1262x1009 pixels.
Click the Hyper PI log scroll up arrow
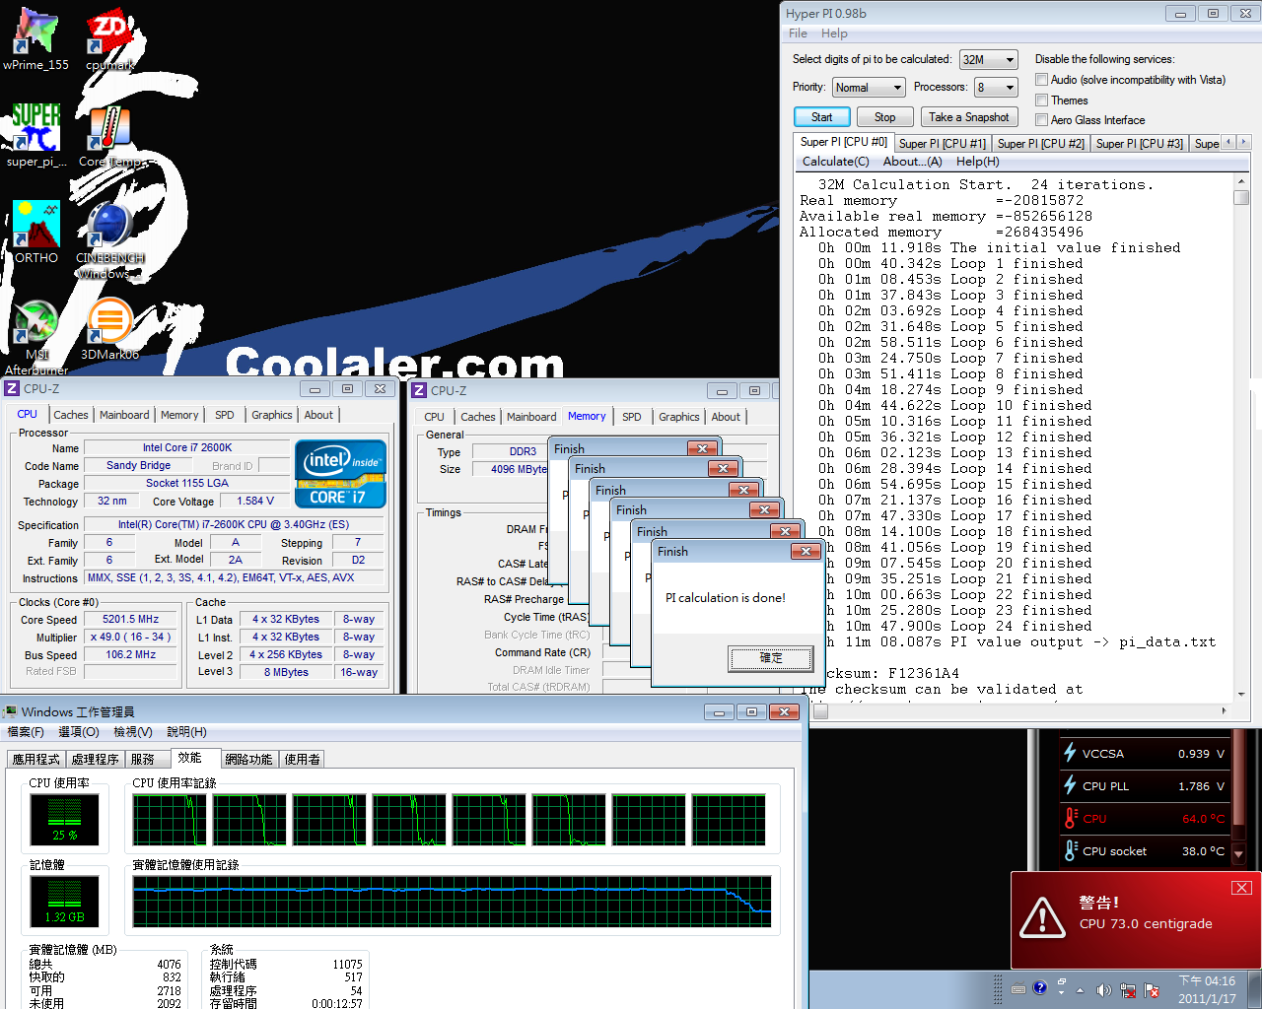[1241, 182]
